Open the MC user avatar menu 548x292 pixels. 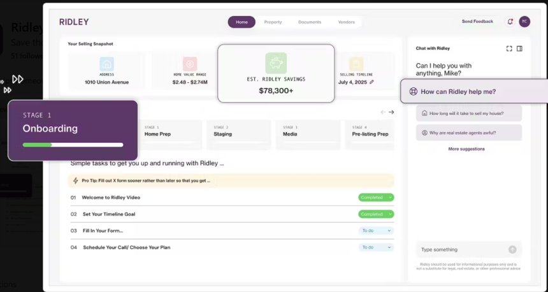pos(524,22)
